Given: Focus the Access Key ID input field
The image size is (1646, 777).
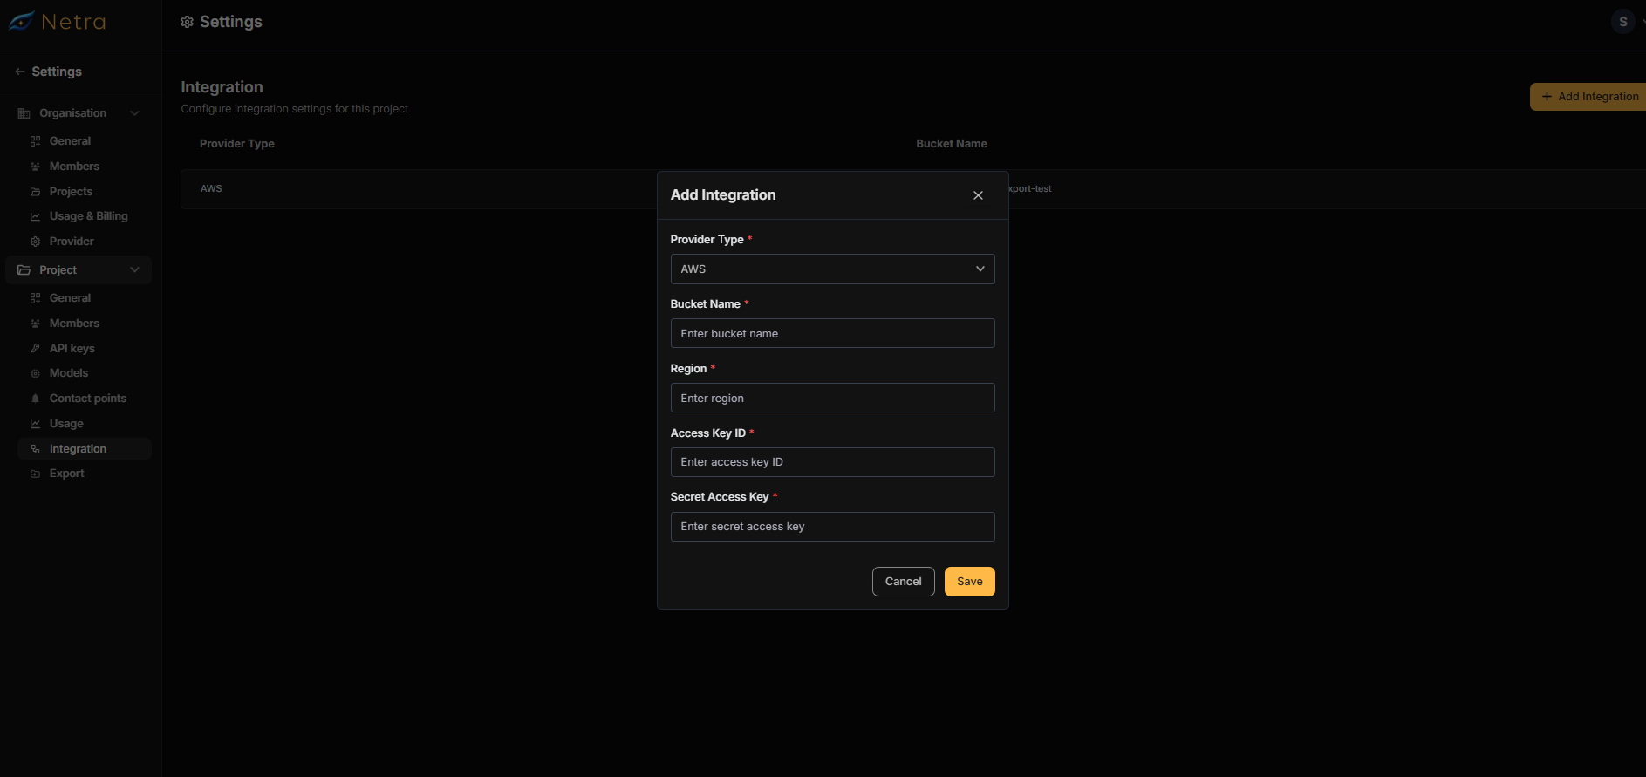Looking at the screenshot, I should (x=832, y=462).
